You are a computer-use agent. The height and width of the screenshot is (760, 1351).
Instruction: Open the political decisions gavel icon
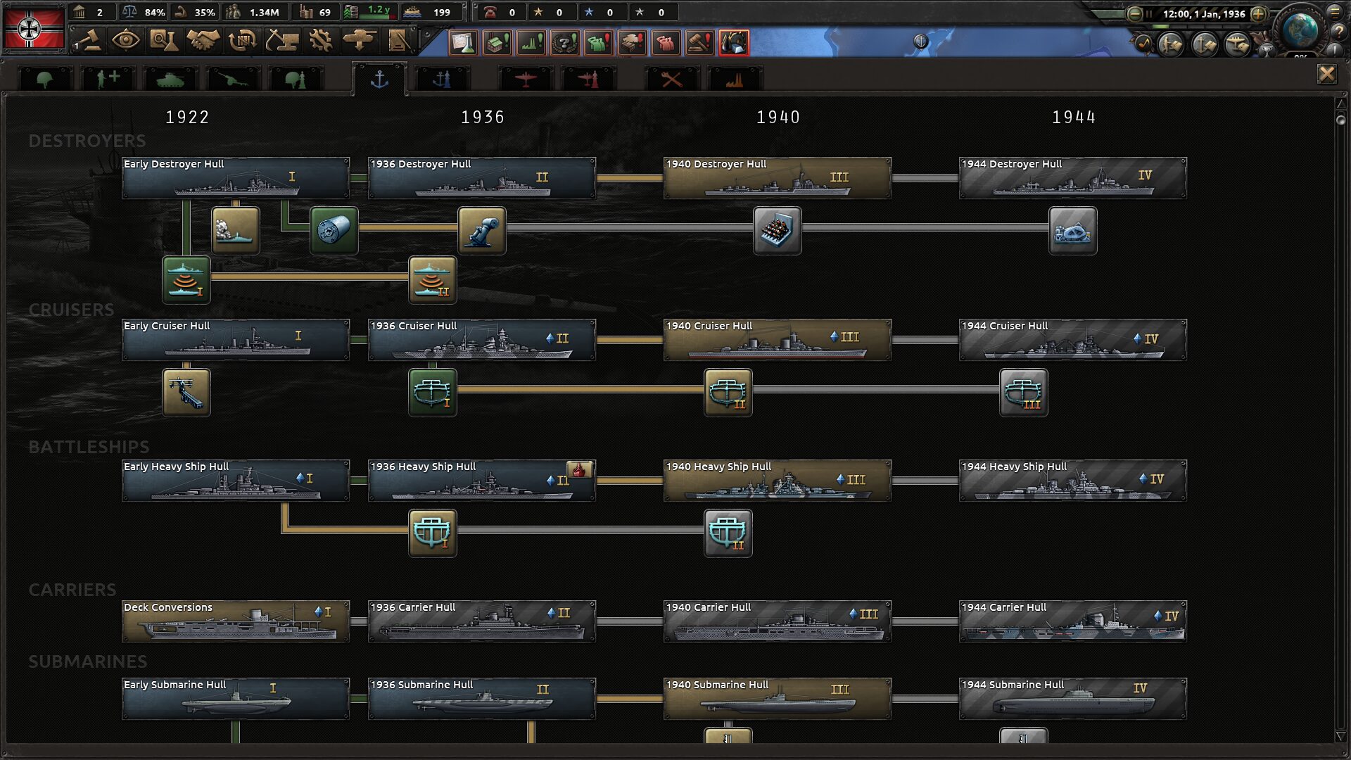pos(89,41)
